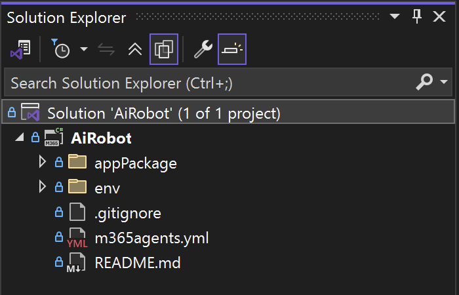Toggle Preview Selected Items button
The image size is (459, 295).
232,49
